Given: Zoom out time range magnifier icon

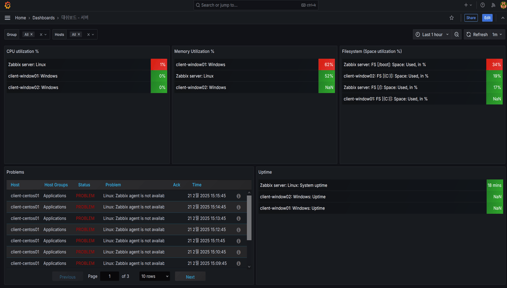Looking at the screenshot, I should (x=456, y=34).
